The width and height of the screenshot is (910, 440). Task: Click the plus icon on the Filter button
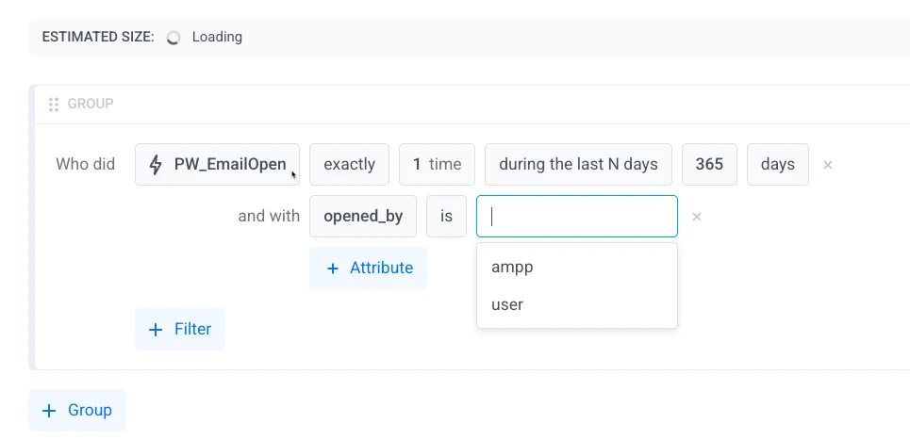[x=156, y=330]
